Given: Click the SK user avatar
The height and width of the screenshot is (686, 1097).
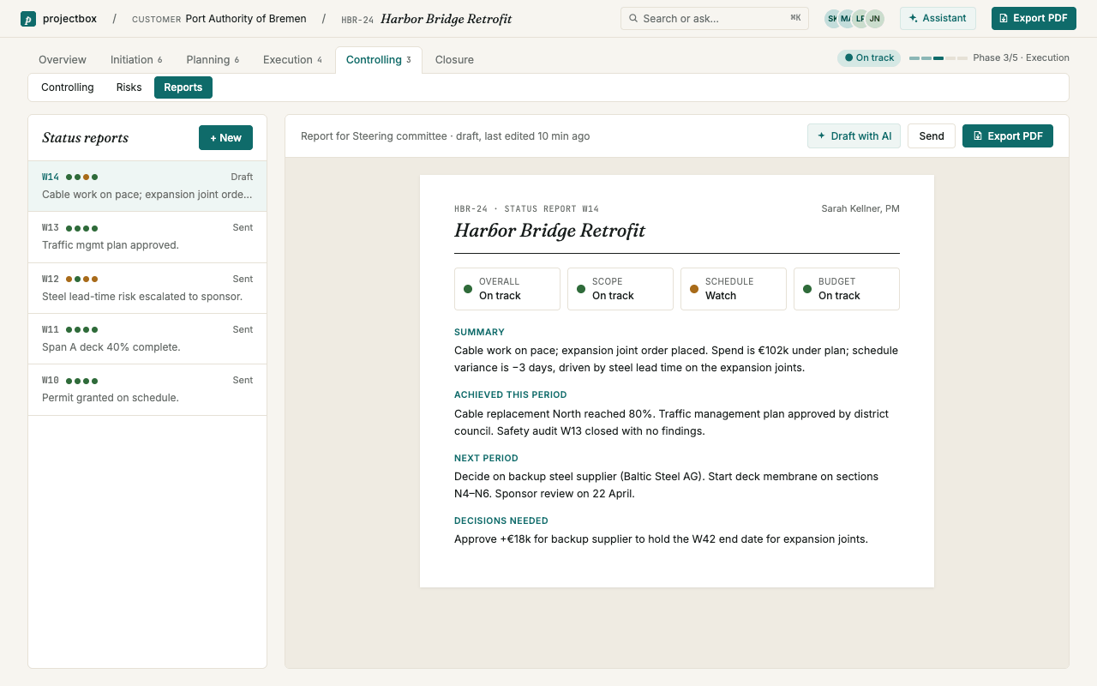Looking at the screenshot, I should 833,18.
